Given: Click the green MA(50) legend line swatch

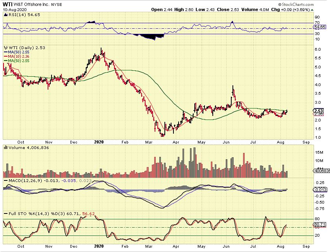Looking at the screenshot, I should (6, 61).
